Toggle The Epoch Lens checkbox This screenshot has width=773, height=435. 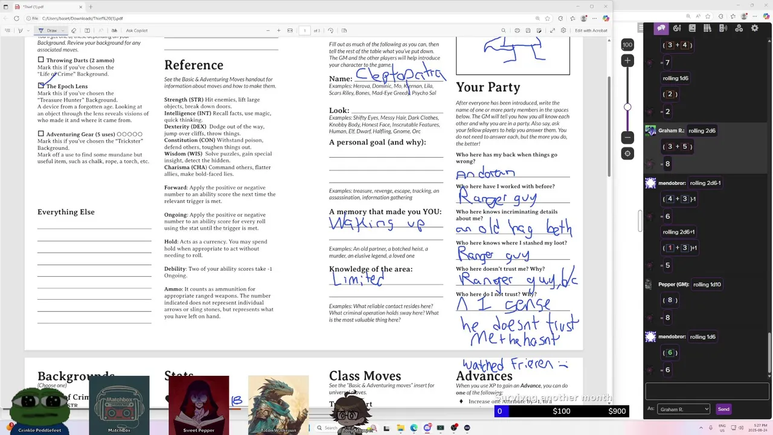tap(40, 86)
